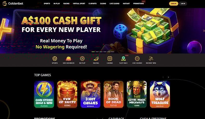This screenshot has height=119, width=205.
Task: Show previous Top Games with left arrow
Action: point(163,77)
